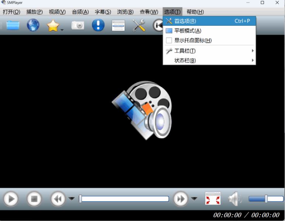This screenshot has width=285, height=221.
Task: Expand the rewind options dropdown arrow
Action: point(72,199)
